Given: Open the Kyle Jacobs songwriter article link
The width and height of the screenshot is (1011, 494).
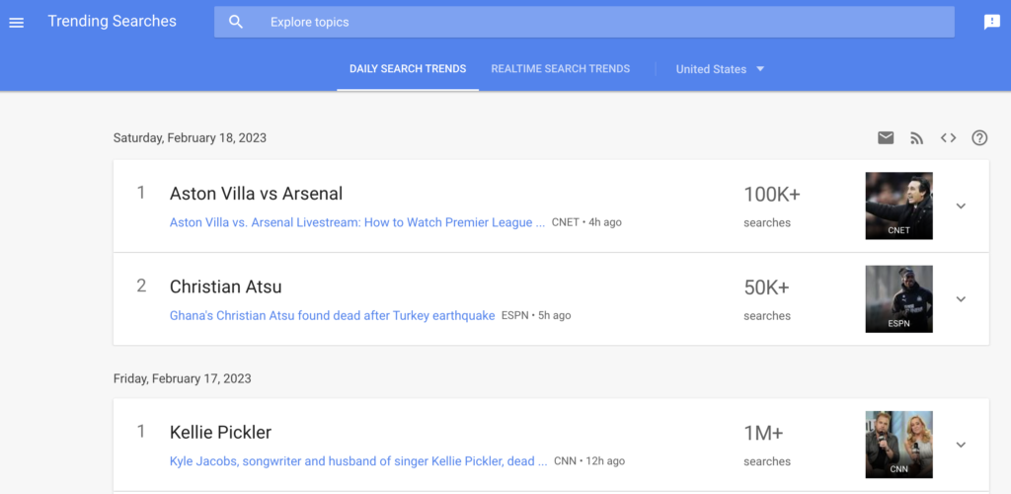Looking at the screenshot, I should click(x=358, y=461).
